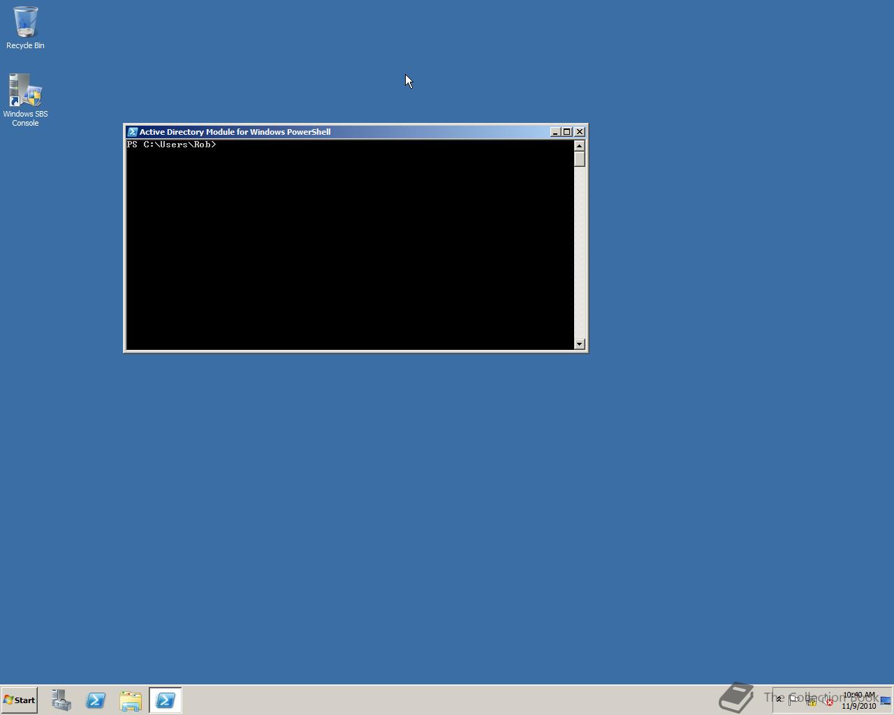
Task: Open Server Manager from the taskbar
Action: (x=61, y=700)
